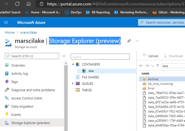The height and width of the screenshot is (131, 185).
Task: Open GitLab - Marketing bookmark
Action: [x=168, y=12]
